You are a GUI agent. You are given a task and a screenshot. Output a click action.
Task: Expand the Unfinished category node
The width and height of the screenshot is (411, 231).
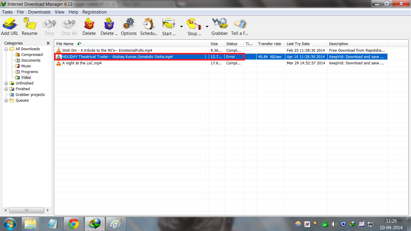[x=6, y=83]
